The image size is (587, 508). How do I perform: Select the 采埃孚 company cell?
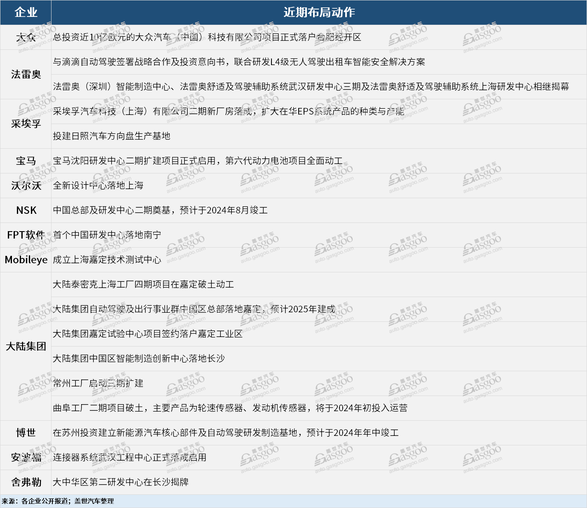(x=26, y=124)
